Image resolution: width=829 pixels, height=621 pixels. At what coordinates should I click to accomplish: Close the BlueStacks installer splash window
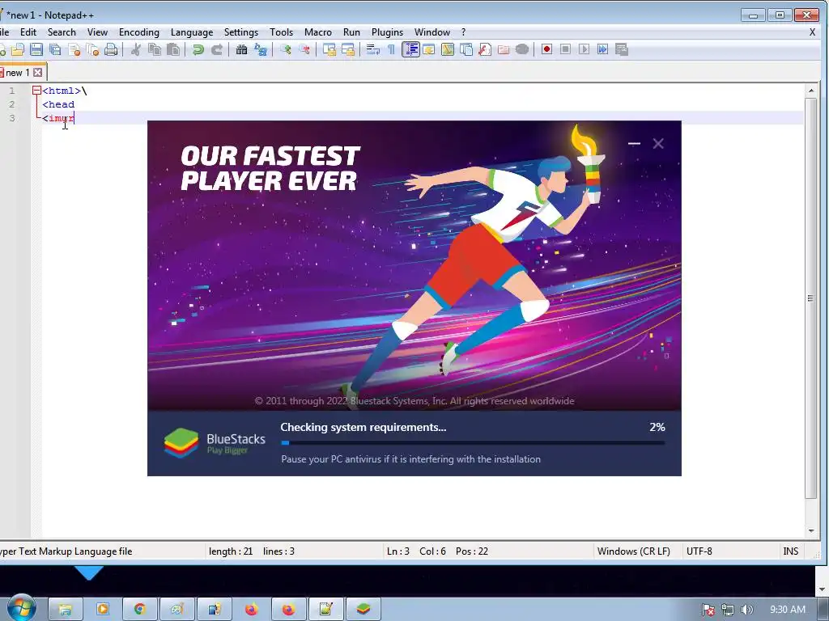pyautogui.click(x=658, y=143)
